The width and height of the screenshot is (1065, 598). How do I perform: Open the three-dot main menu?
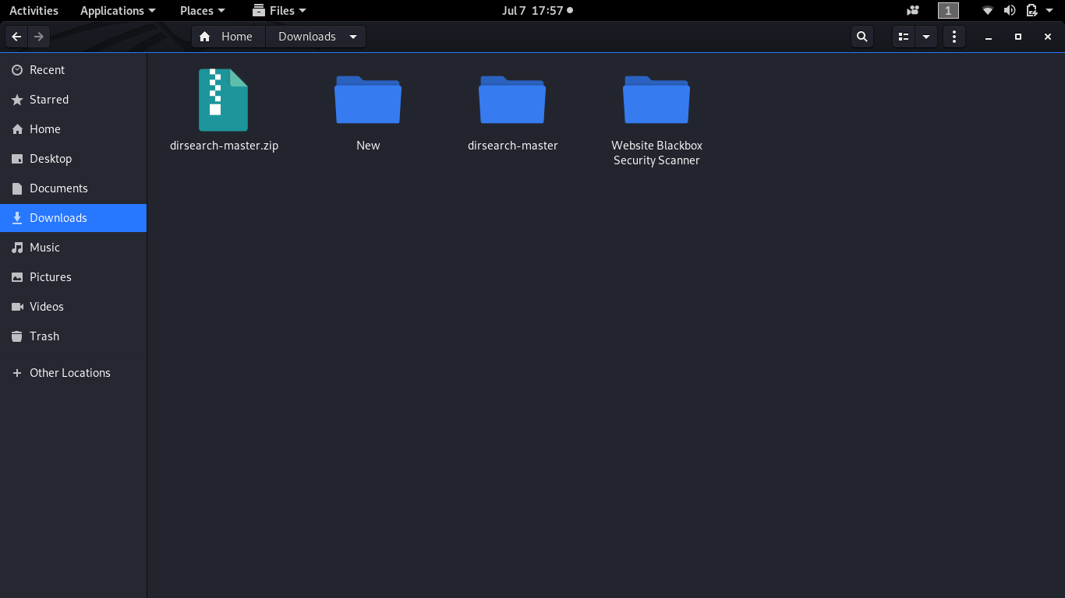click(x=954, y=37)
